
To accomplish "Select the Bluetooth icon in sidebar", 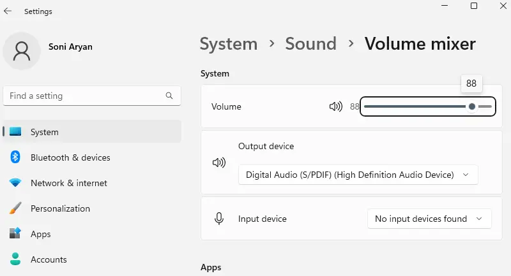I will pos(15,157).
